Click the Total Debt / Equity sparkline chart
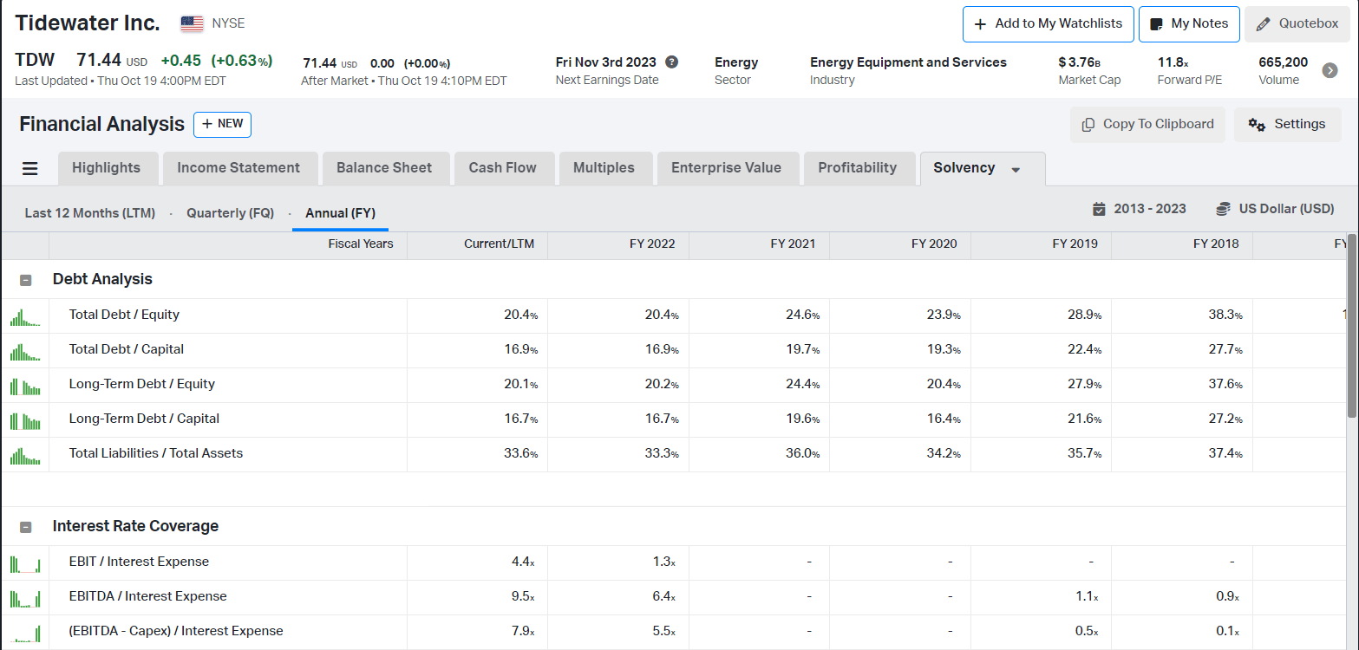 (25, 316)
